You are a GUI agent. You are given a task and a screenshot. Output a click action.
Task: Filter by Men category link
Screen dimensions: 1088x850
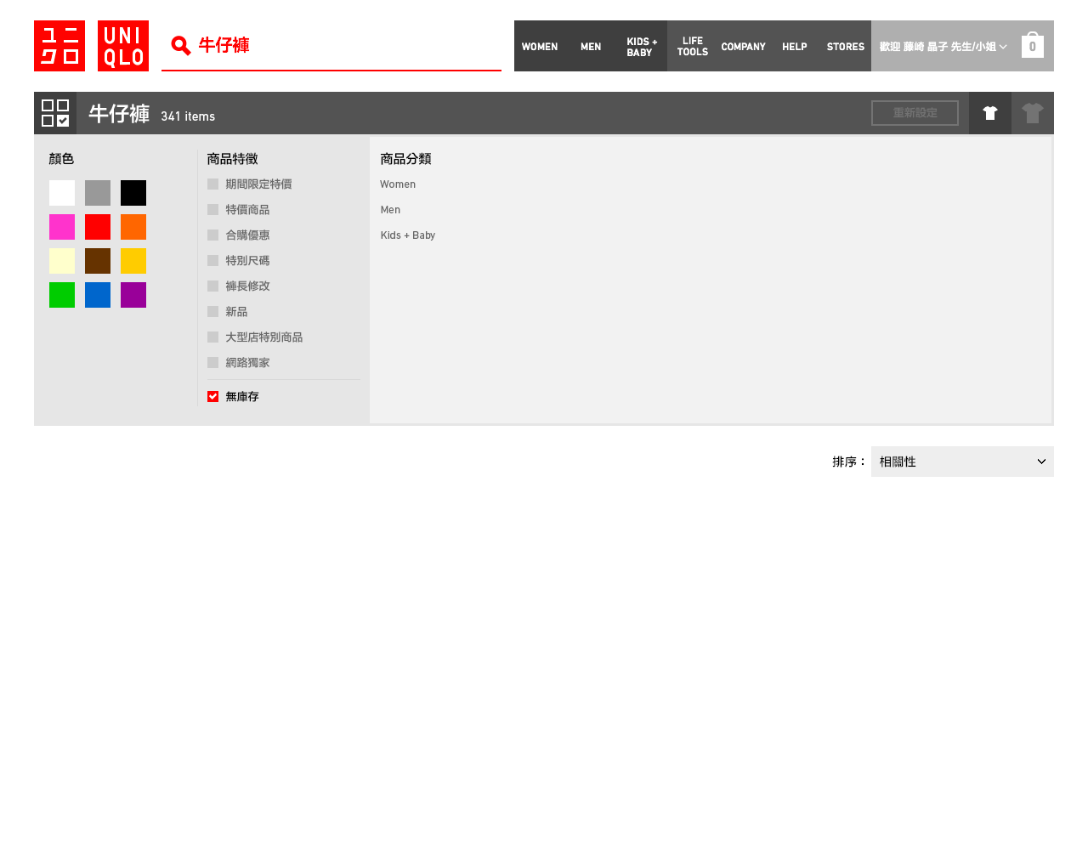click(x=390, y=210)
